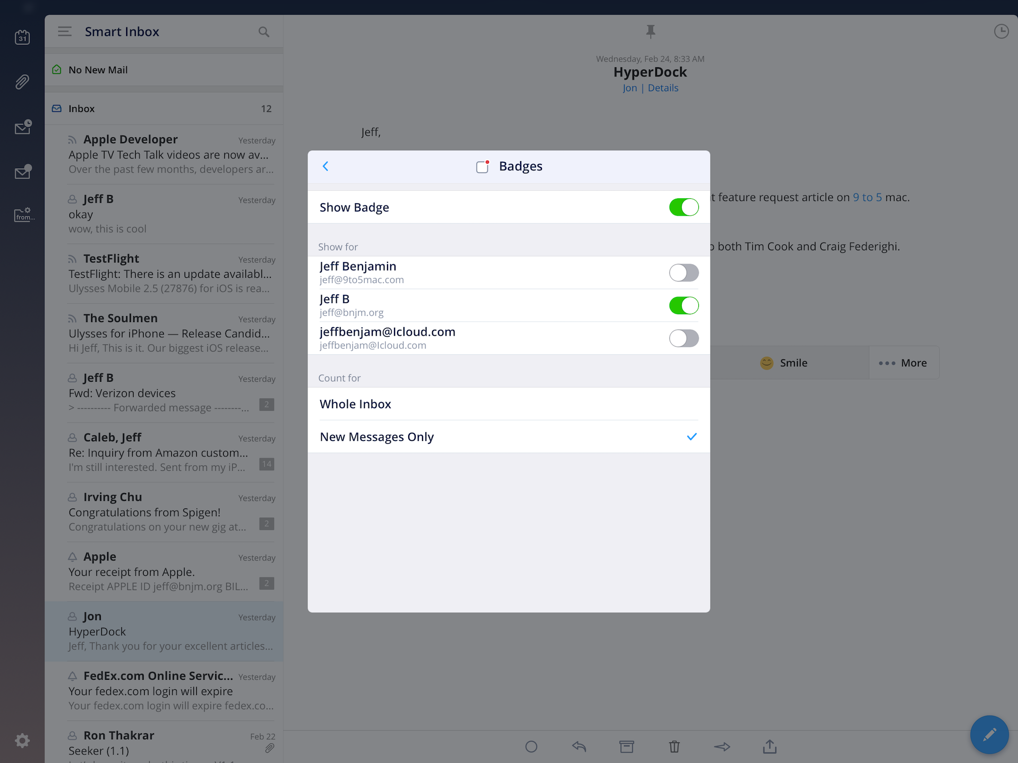The image size is (1018, 763).
Task: Click the archive box icon
Action: coord(626,747)
